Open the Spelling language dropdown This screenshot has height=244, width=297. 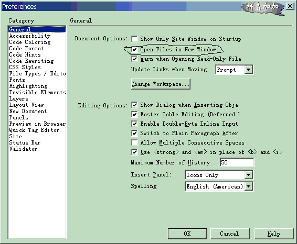(248, 186)
